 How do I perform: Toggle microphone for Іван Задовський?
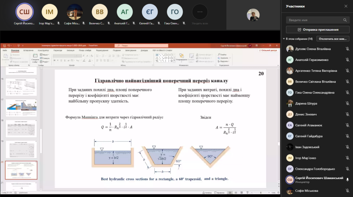[347, 147]
